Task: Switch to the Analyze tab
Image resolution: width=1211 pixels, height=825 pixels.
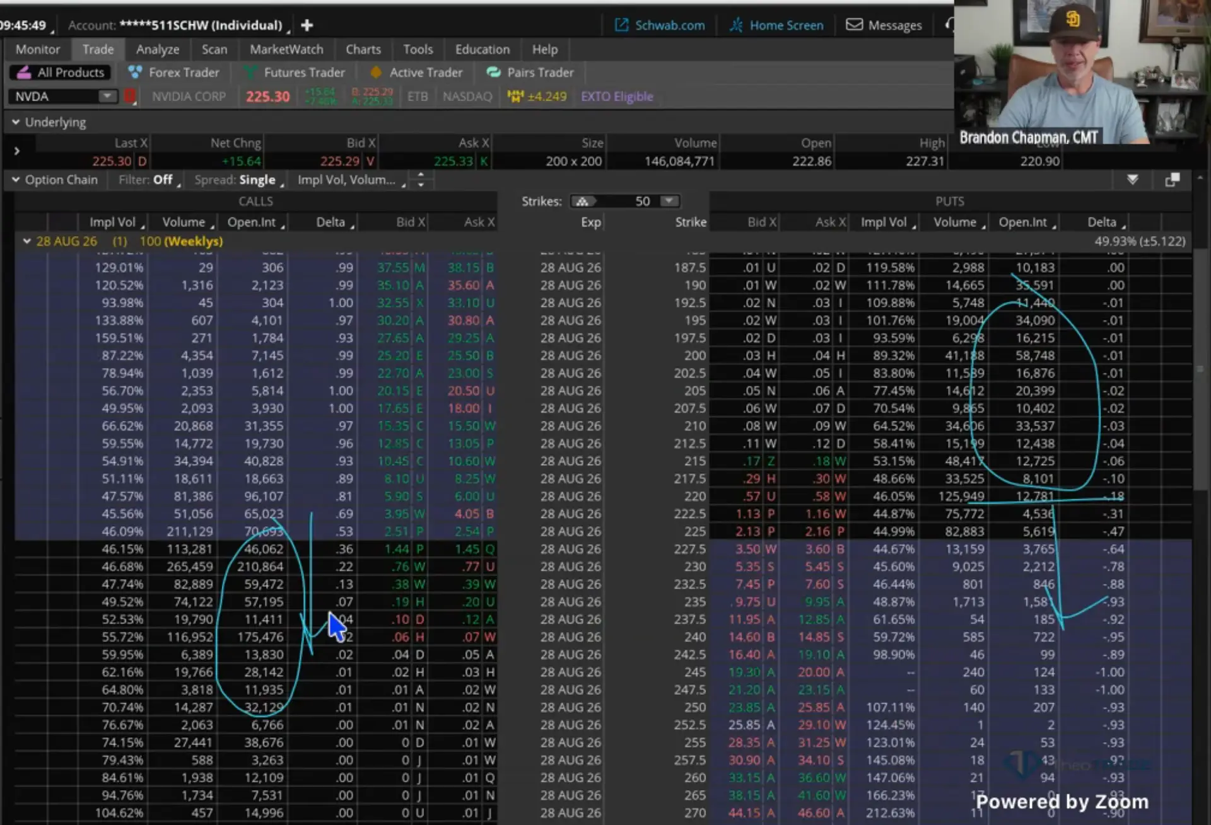Action: [158, 49]
